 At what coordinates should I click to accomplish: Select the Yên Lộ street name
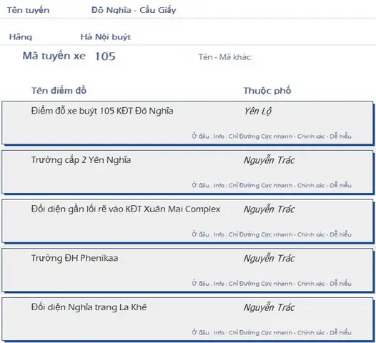(258, 111)
